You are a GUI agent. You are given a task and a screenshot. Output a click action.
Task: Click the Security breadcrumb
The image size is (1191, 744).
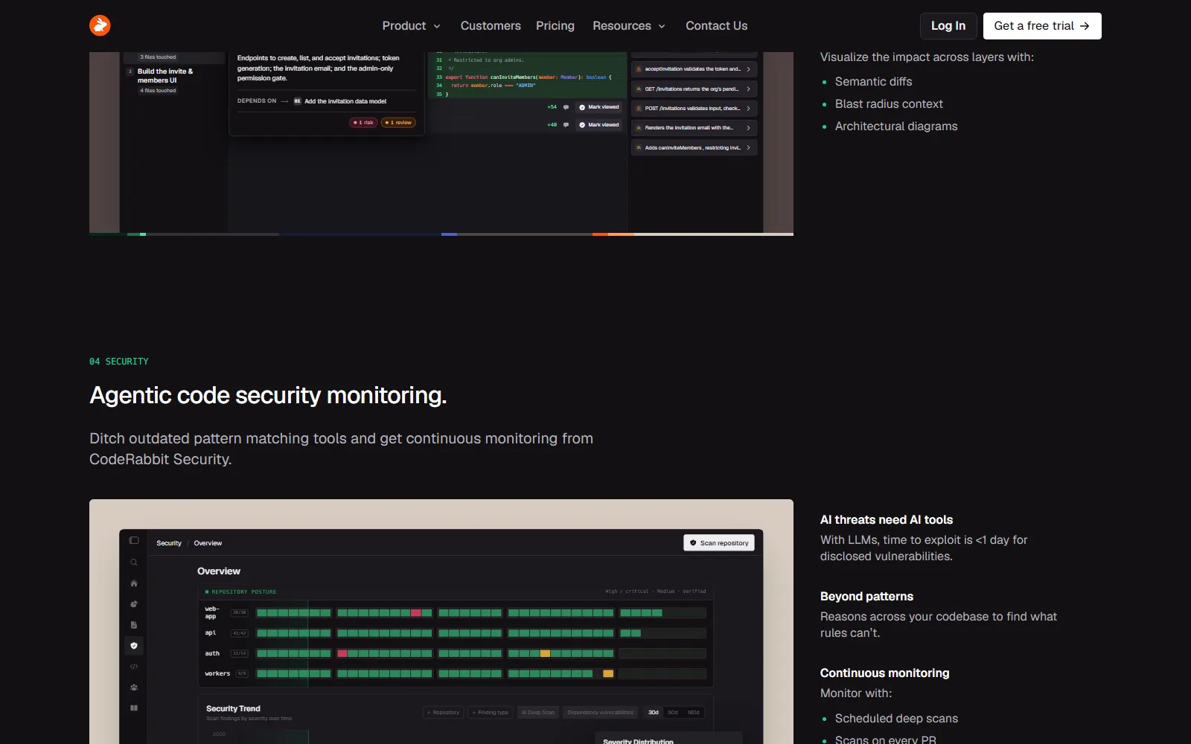[169, 543]
